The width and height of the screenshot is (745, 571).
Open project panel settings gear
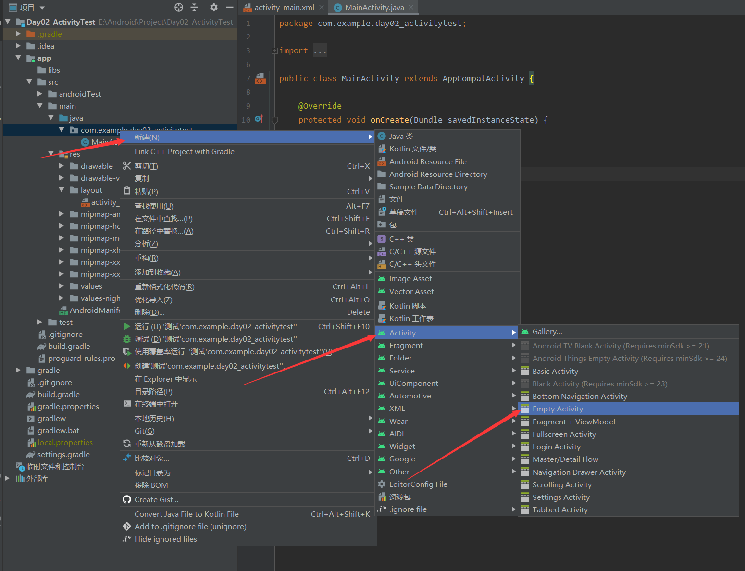tap(214, 7)
